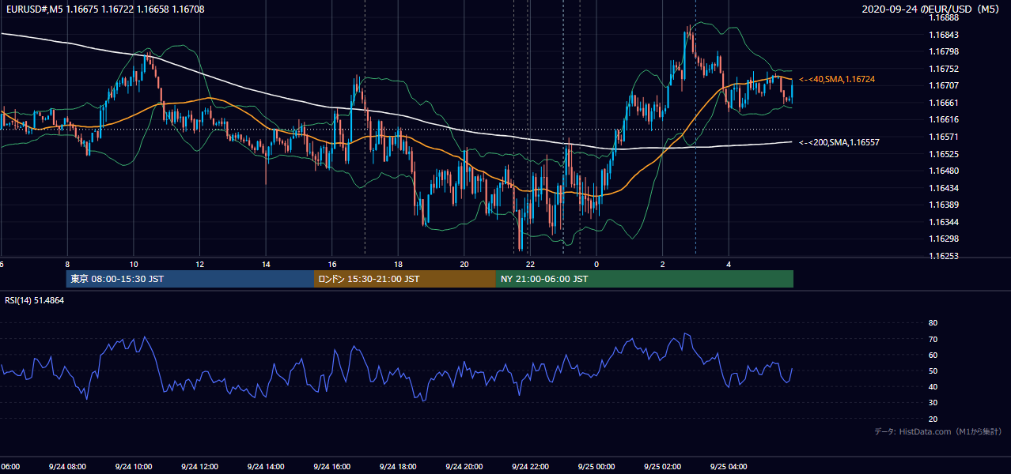Click price axis label 1.16344
This screenshot has width=1011, height=474.
(x=944, y=222)
